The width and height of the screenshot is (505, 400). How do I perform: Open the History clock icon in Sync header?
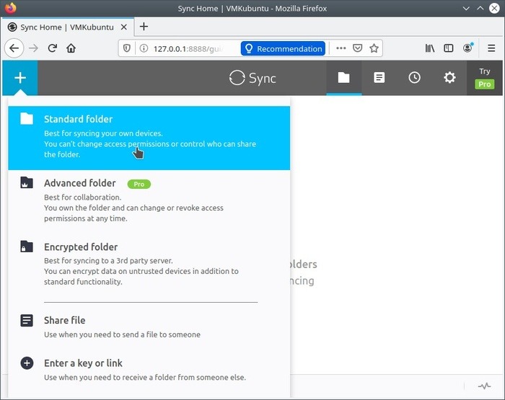click(x=414, y=78)
